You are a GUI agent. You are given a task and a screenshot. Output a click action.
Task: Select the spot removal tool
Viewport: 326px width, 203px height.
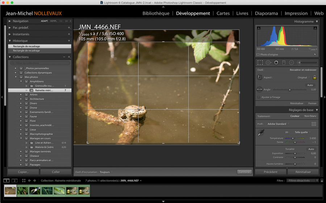click(x=268, y=63)
